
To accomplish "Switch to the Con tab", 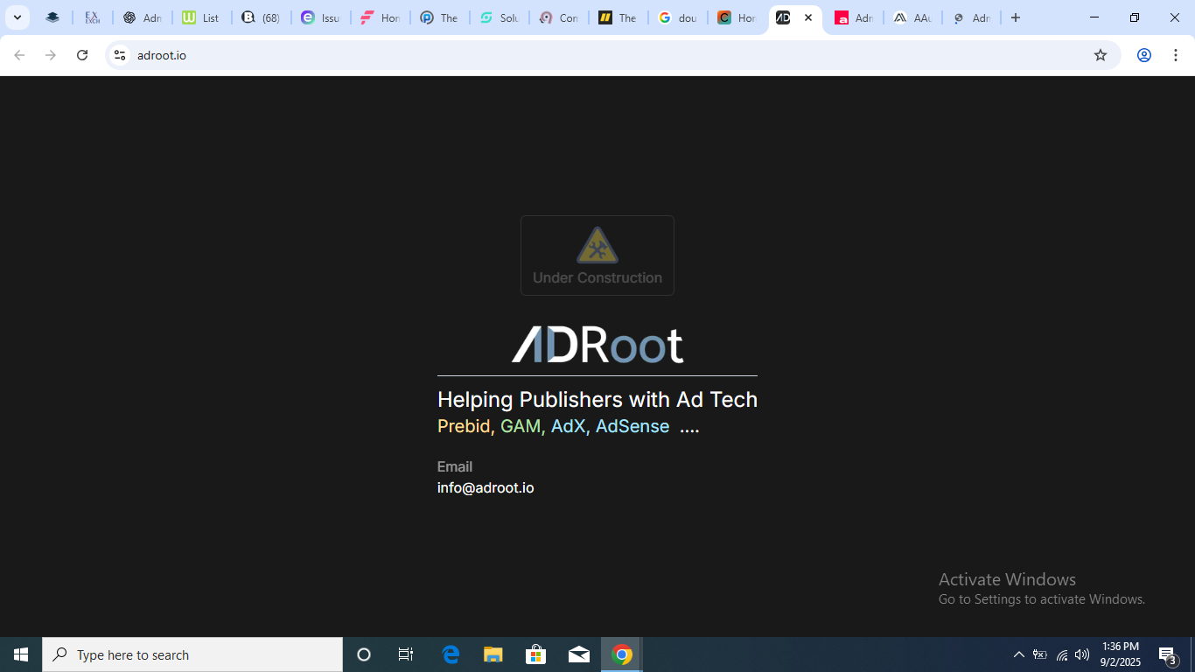I will click(x=558, y=17).
